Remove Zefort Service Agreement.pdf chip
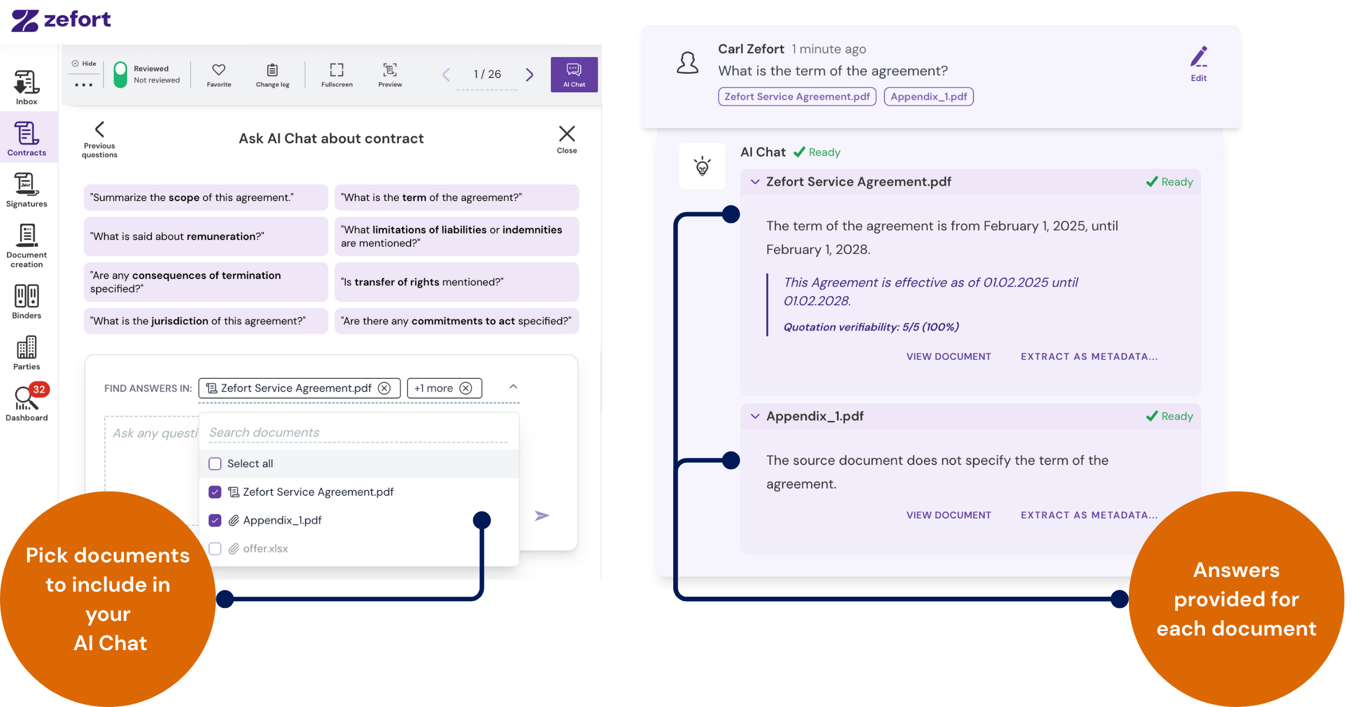1352x707 pixels. point(384,388)
